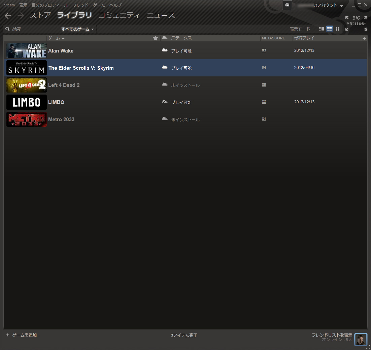Select the Metro 2033 thumbnail
371x350 pixels.
[27, 119]
